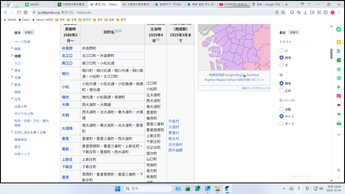Select 小 text size radio option
The height and width of the screenshot is (194, 345).
282,51
